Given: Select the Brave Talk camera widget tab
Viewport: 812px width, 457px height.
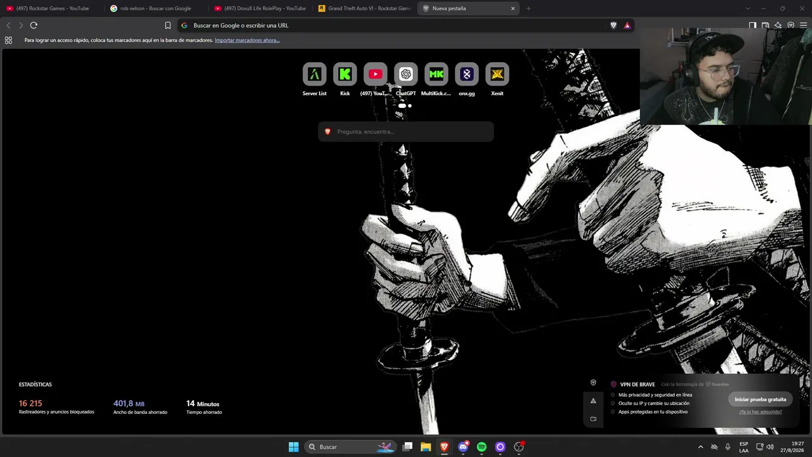Looking at the screenshot, I should [x=593, y=419].
